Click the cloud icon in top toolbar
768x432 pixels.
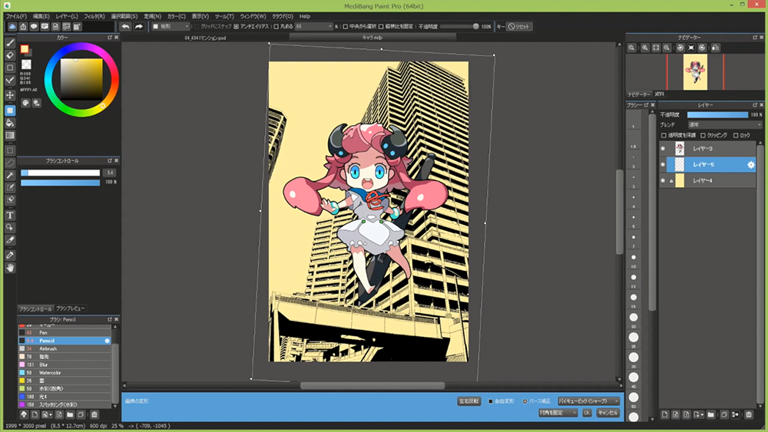pos(12,26)
